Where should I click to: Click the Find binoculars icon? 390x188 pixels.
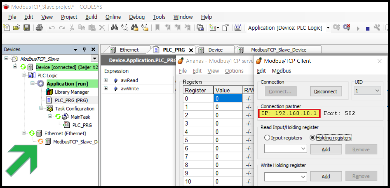point(114,28)
